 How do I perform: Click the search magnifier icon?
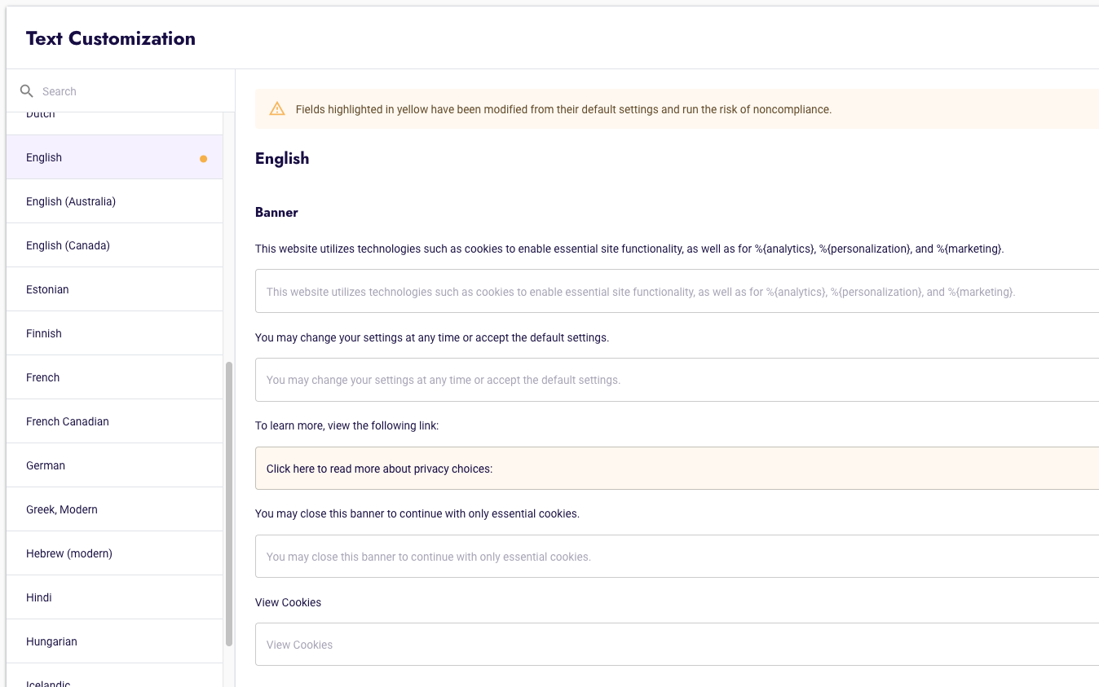27,91
